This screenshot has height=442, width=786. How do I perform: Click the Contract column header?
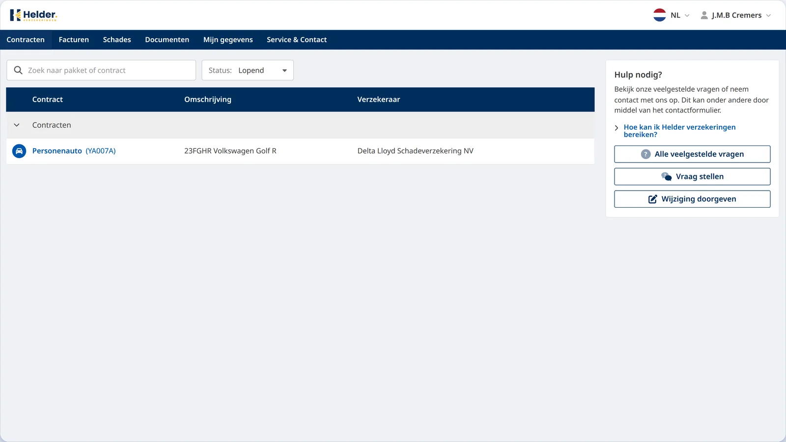coord(48,99)
